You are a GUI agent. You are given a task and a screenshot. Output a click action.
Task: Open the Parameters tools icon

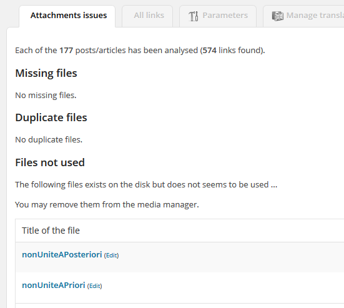[194, 16]
